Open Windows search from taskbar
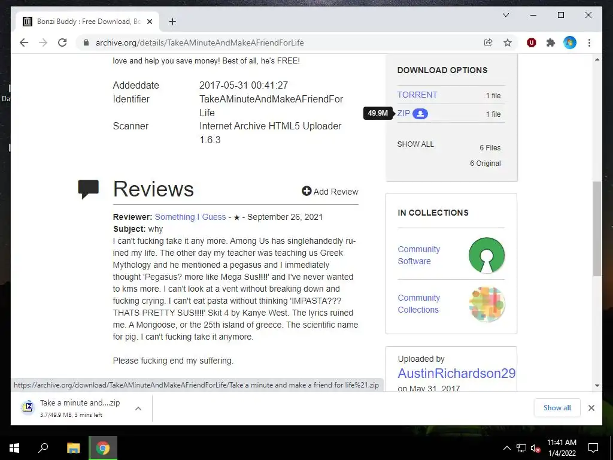Viewport: 613px width, 460px height. coord(43,448)
